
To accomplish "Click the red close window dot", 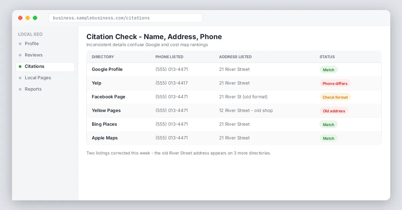I will tap(20, 18).
